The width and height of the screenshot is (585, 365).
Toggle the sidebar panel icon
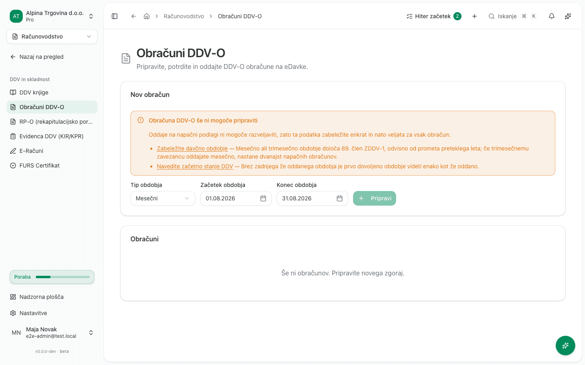[x=115, y=16]
